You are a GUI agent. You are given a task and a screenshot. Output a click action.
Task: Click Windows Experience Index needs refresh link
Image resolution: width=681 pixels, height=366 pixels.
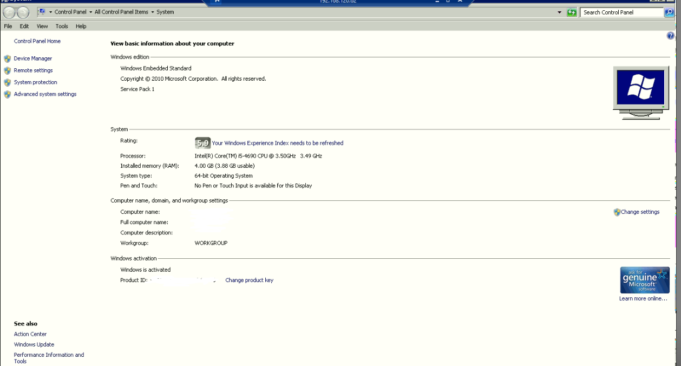coord(278,143)
